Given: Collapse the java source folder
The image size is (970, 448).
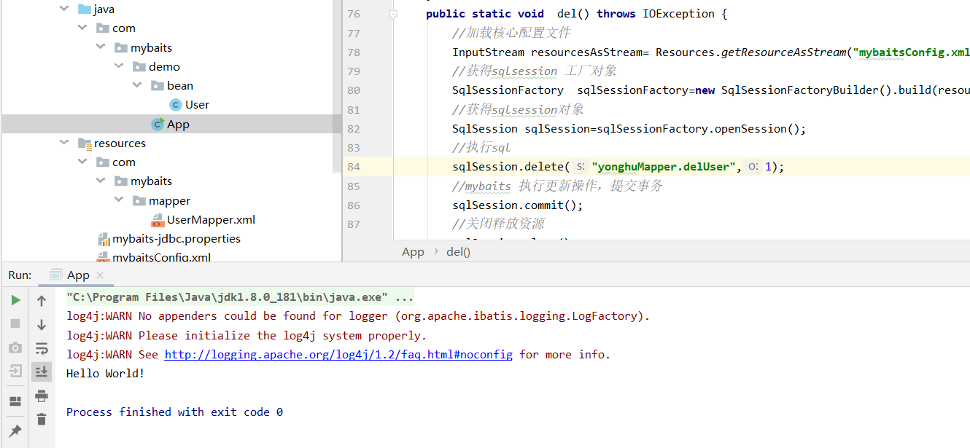Looking at the screenshot, I should [66, 9].
